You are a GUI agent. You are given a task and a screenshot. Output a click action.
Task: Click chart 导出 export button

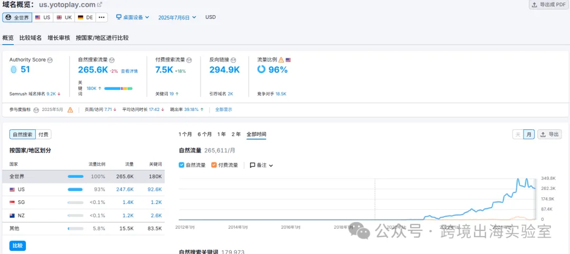(549, 135)
